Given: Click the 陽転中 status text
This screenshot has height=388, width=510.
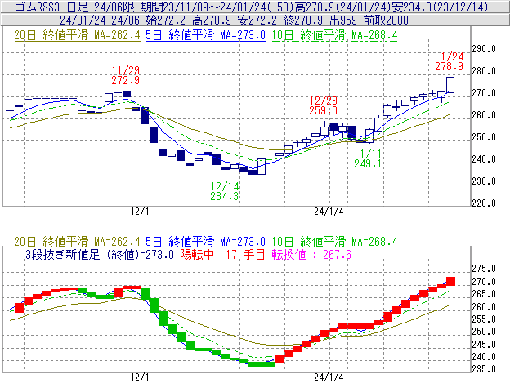Looking at the screenshot, I should 197,254.
